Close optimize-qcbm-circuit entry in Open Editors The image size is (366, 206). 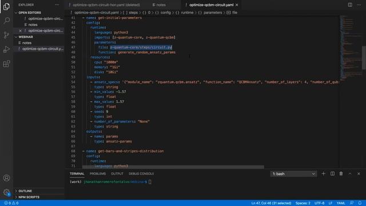click(20, 30)
